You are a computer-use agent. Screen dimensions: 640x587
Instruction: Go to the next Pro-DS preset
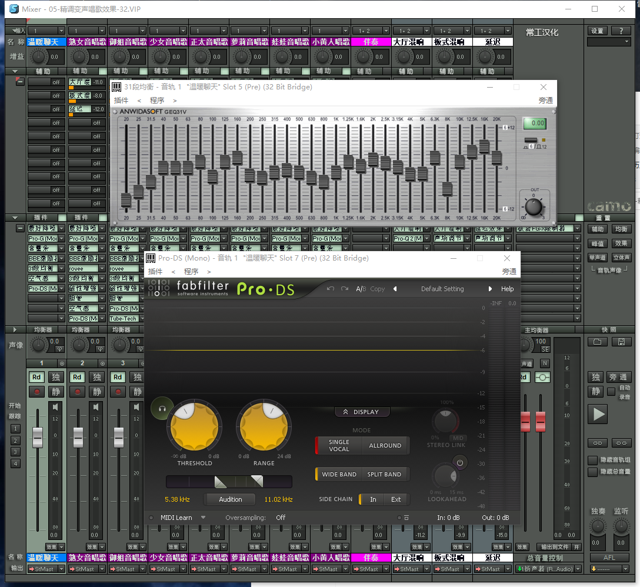pyautogui.click(x=490, y=289)
